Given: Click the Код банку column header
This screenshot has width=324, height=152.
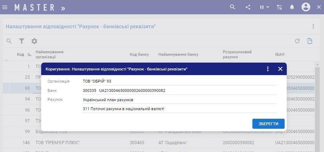Looking at the screenshot, I should (x=139, y=54).
